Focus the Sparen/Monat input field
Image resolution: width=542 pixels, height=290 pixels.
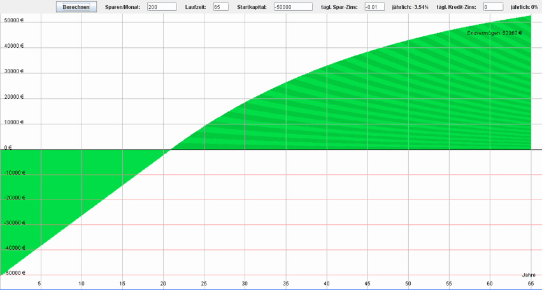click(161, 7)
